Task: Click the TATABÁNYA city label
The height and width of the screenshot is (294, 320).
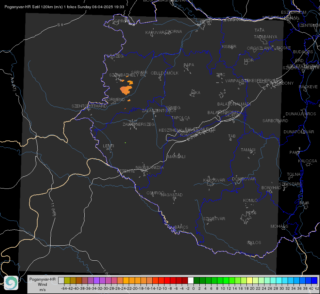Action: coord(265,37)
